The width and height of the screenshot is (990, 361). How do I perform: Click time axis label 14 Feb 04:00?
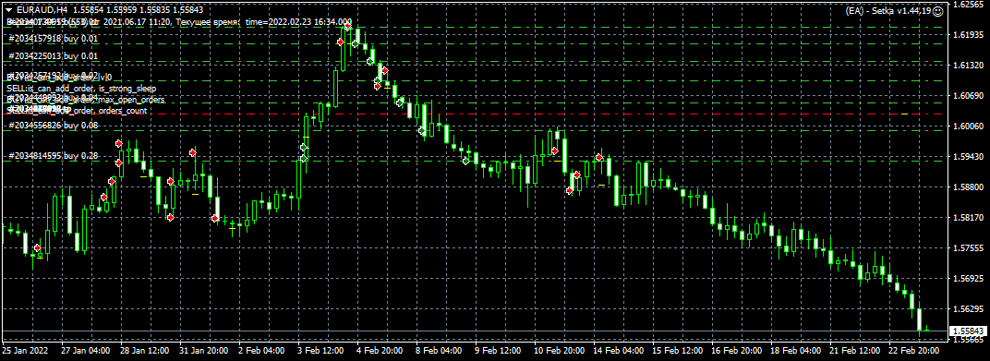click(x=619, y=350)
